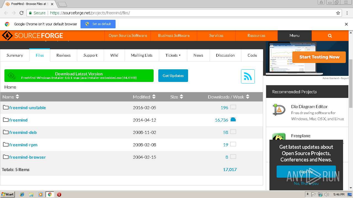Open the Services menu
353x198 pixels.
click(x=216, y=35)
